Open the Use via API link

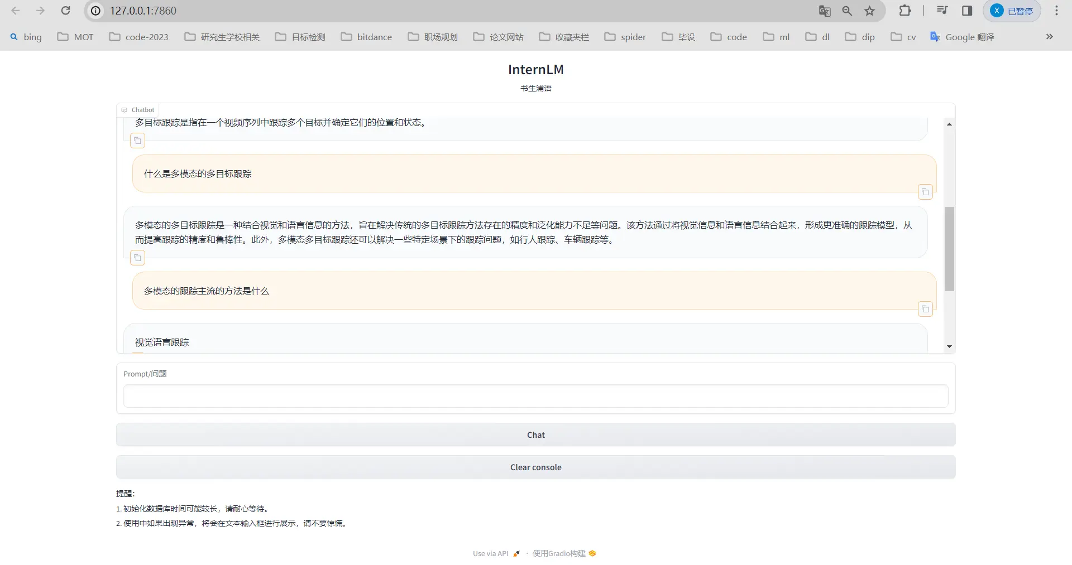coord(496,553)
